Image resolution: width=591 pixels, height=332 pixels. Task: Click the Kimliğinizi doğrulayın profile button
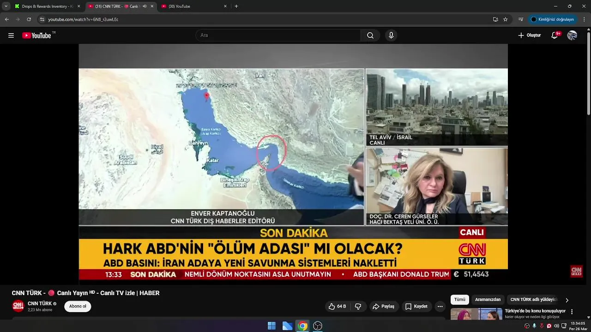point(552,19)
